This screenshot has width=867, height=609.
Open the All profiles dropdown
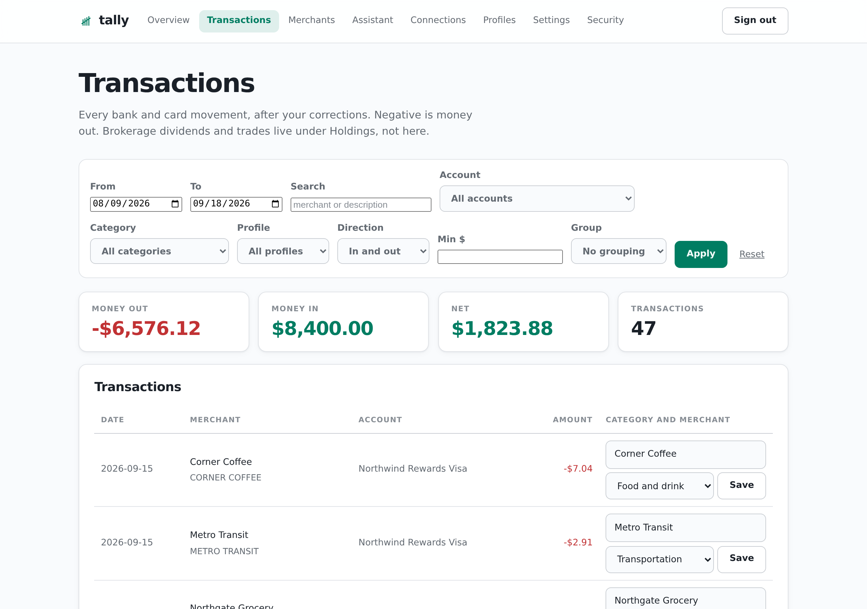pyautogui.click(x=283, y=251)
